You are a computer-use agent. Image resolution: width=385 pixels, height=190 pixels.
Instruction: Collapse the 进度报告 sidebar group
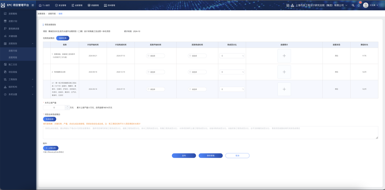click(x=33, y=43)
